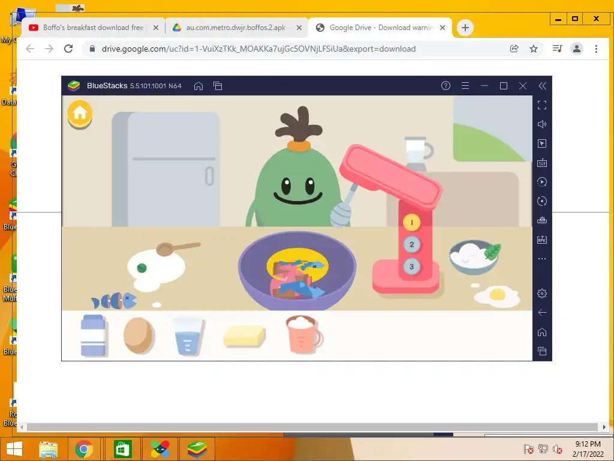Click BlueStacks sidebar home icon
Screen dimensions: 614x461
542,332
